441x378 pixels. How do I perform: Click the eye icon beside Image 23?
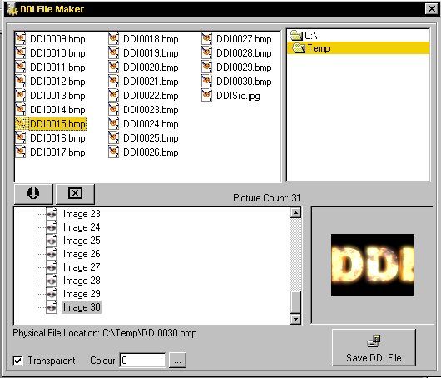pyautogui.click(x=52, y=214)
